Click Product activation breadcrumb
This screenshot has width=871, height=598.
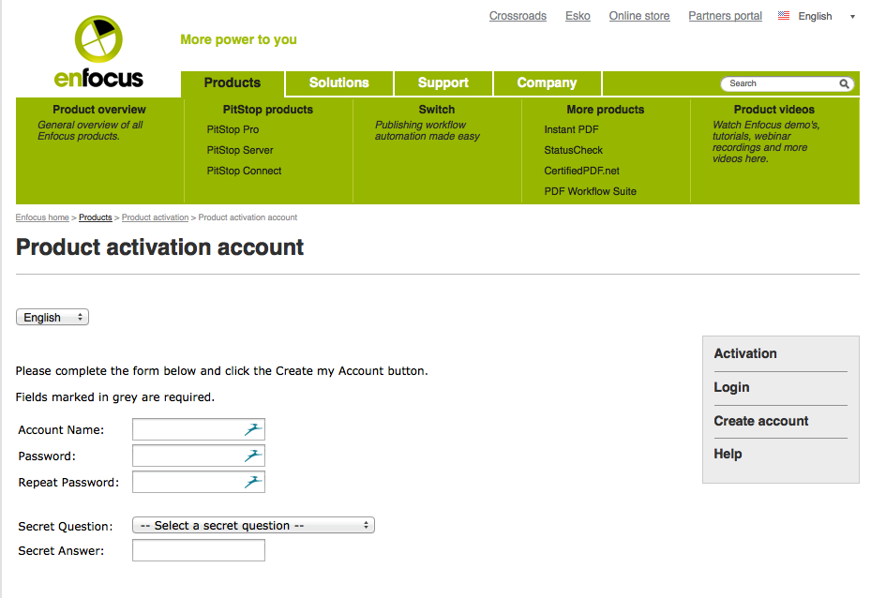(x=155, y=217)
